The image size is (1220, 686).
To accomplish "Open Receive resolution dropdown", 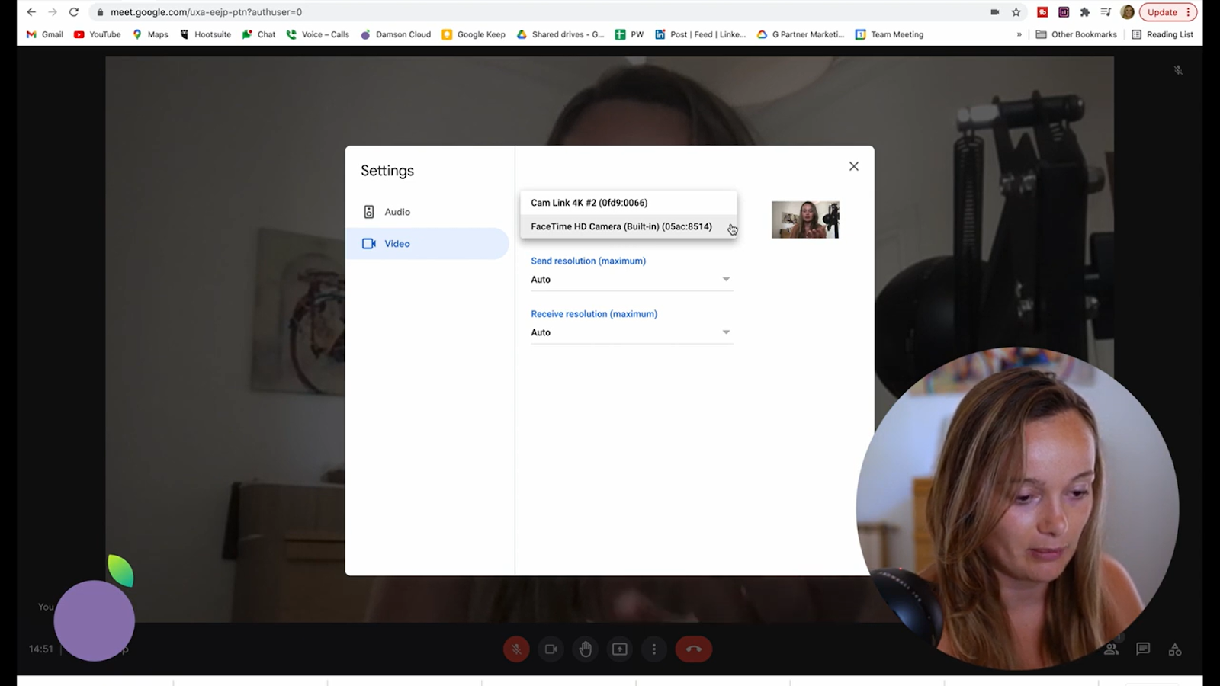I will coord(631,332).
